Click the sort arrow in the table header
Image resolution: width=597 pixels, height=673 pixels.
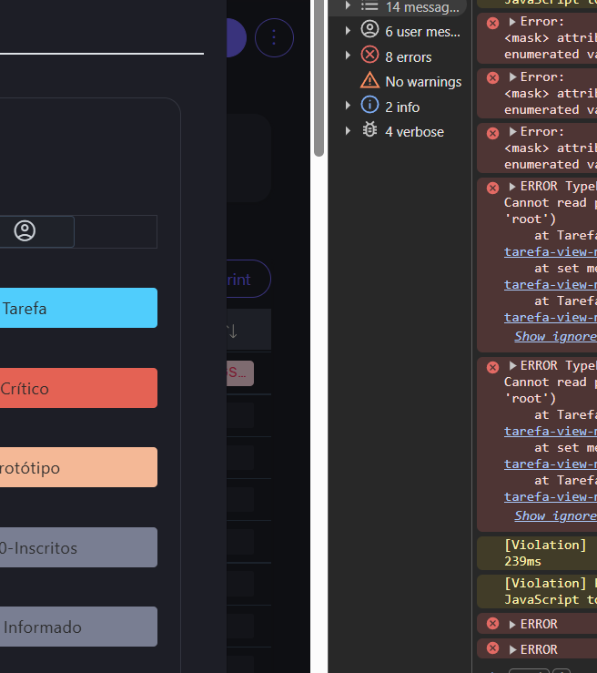[233, 331]
